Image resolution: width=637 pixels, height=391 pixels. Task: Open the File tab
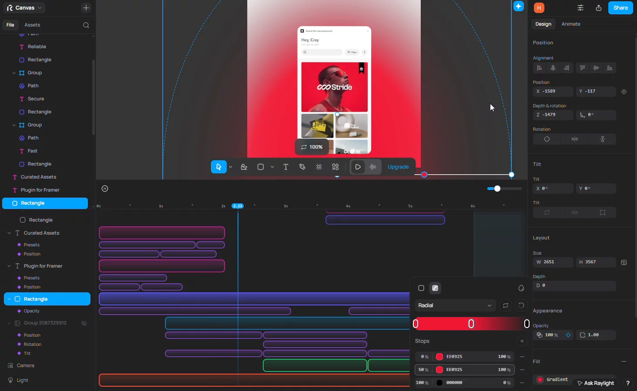click(10, 25)
